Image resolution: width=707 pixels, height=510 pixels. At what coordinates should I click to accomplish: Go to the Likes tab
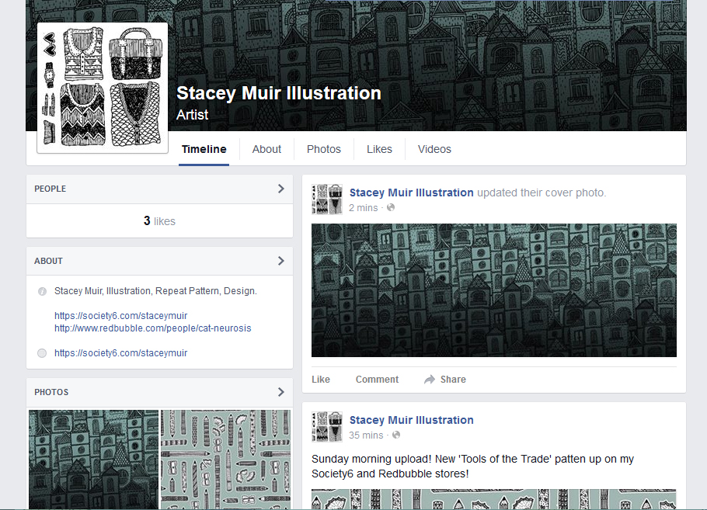pyautogui.click(x=379, y=149)
